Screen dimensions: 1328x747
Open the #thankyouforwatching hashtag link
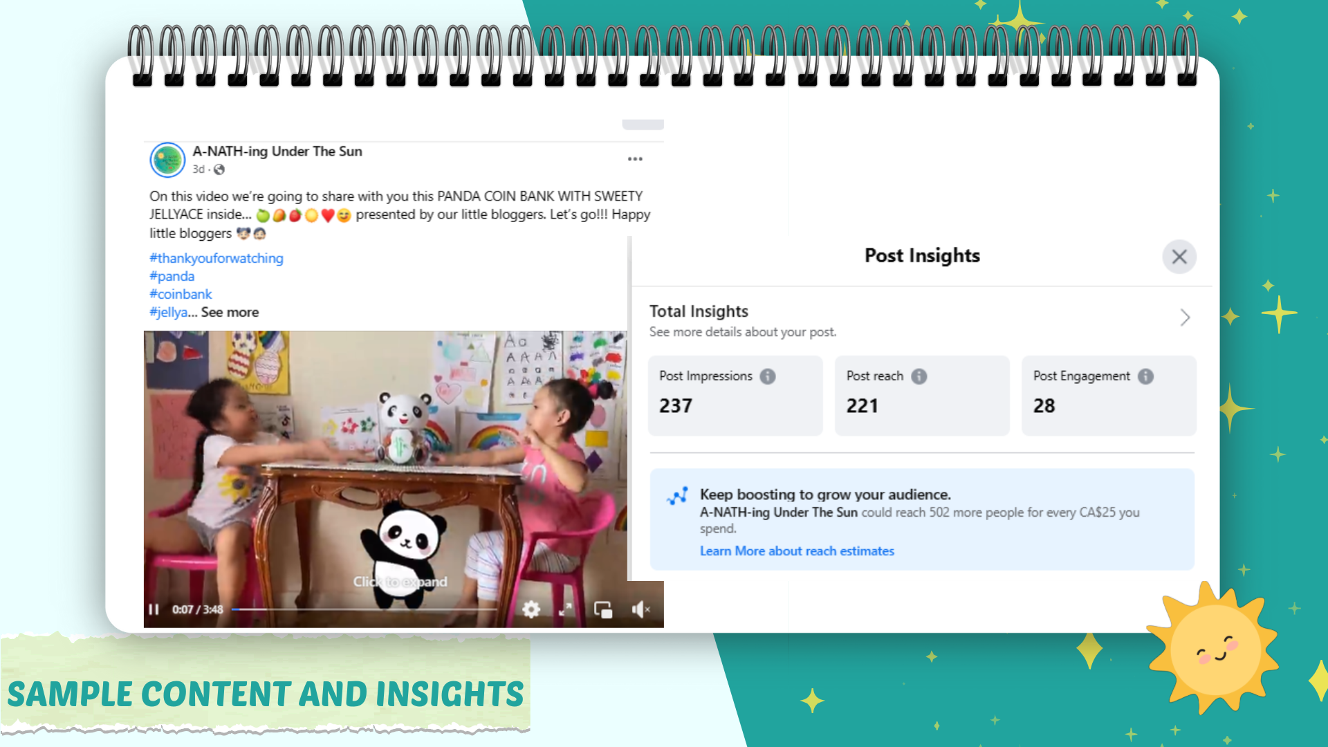[x=216, y=258]
